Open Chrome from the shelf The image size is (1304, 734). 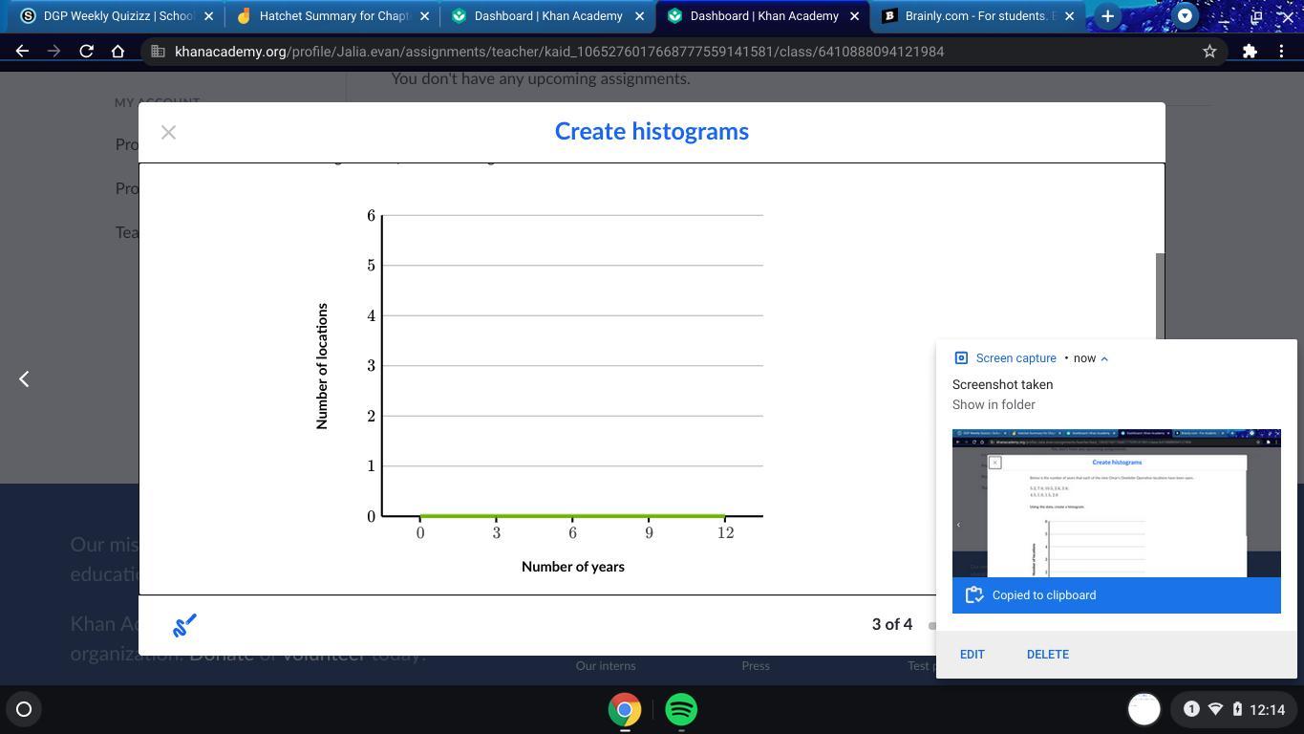(625, 710)
